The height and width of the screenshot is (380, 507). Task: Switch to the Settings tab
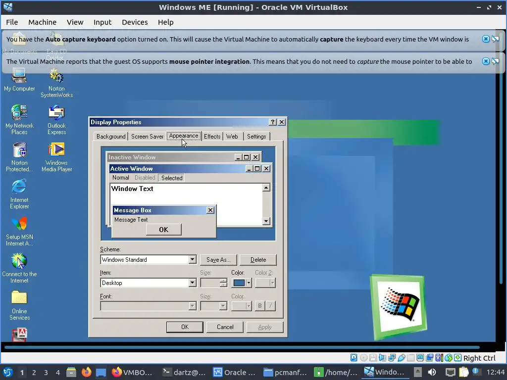click(256, 137)
